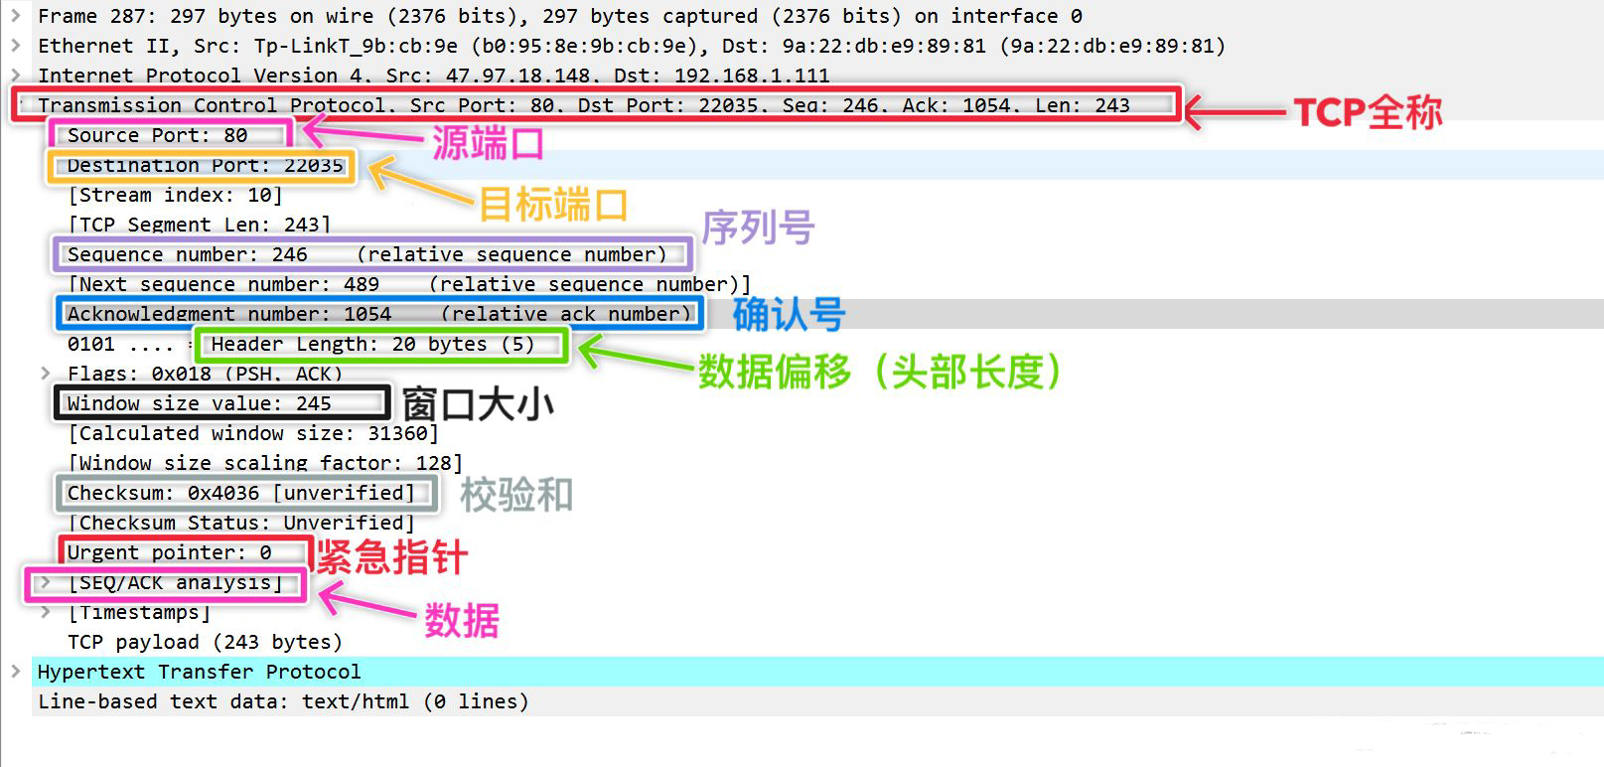Expand the Ethernet II section
The width and height of the screenshot is (1604, 767).
(x=16, y=46)
